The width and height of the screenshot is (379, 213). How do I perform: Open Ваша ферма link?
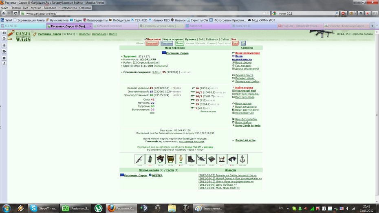click(x=243, y=62)
